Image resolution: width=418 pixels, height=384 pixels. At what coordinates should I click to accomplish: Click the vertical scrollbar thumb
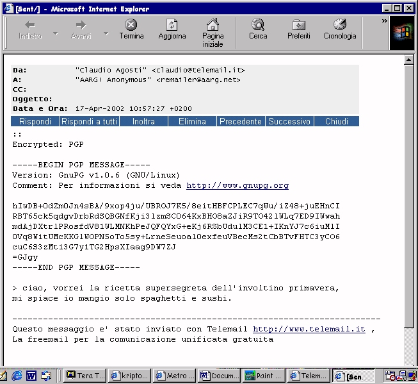pos(408,196)
